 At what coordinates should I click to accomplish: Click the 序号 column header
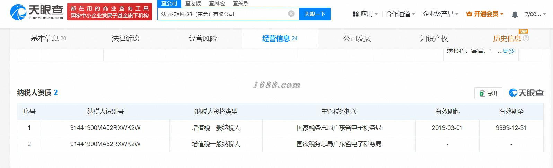(29, 112)
